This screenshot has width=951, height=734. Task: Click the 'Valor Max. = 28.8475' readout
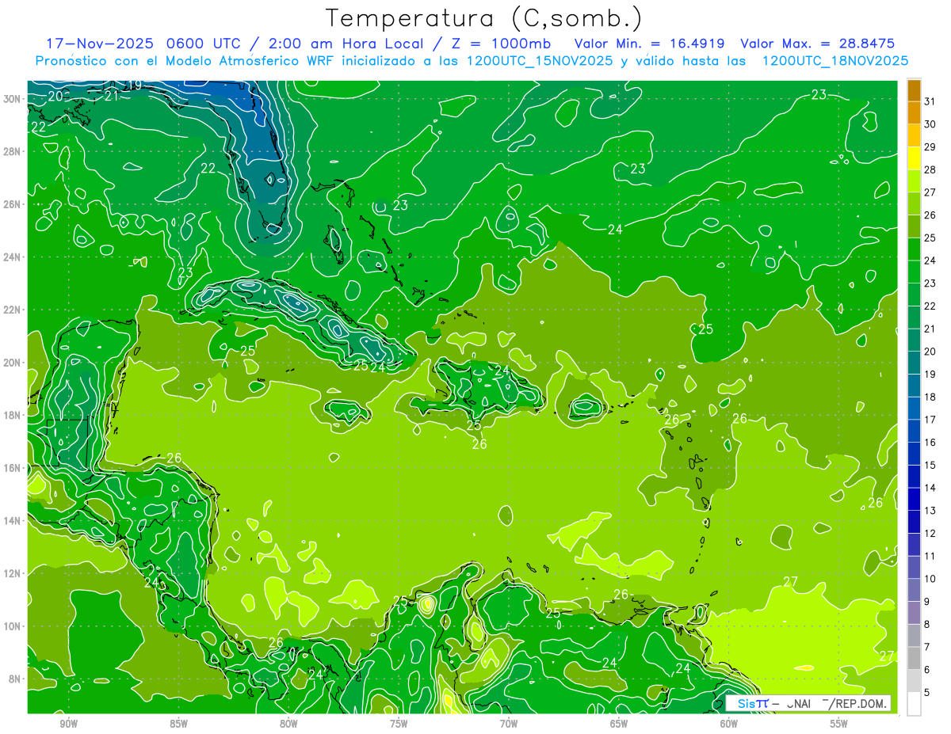[x=818, y=43]
